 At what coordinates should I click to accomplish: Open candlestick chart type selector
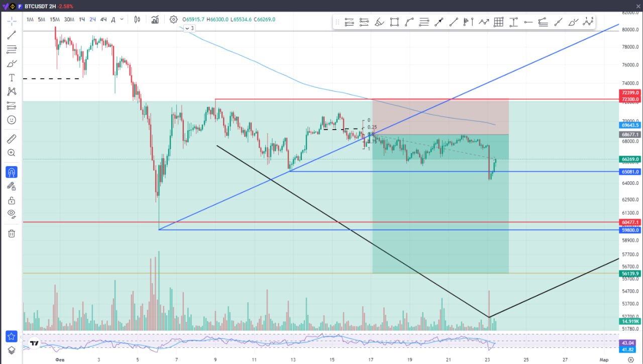(137, 20)
